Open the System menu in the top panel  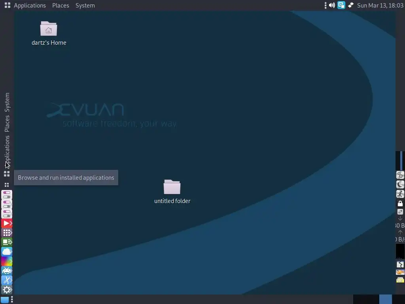(x=85, y=6)
